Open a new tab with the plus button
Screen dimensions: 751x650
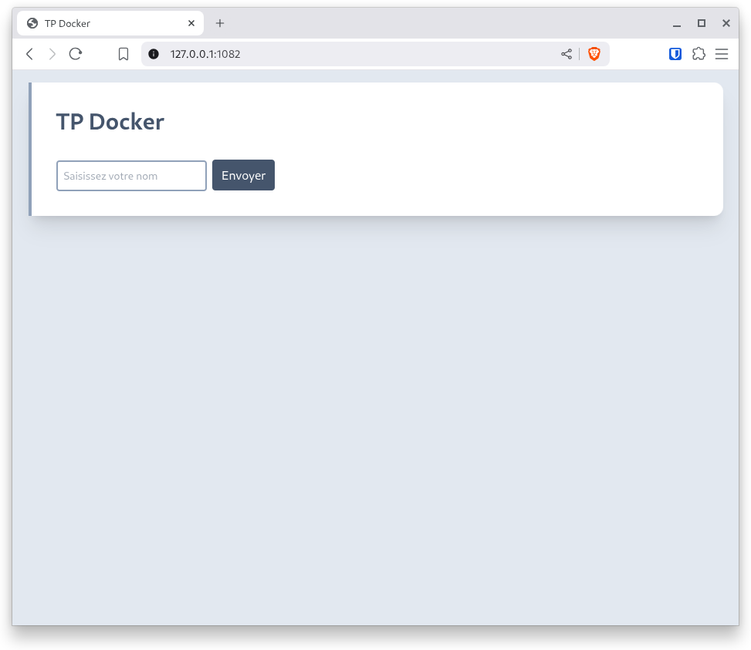220,23
